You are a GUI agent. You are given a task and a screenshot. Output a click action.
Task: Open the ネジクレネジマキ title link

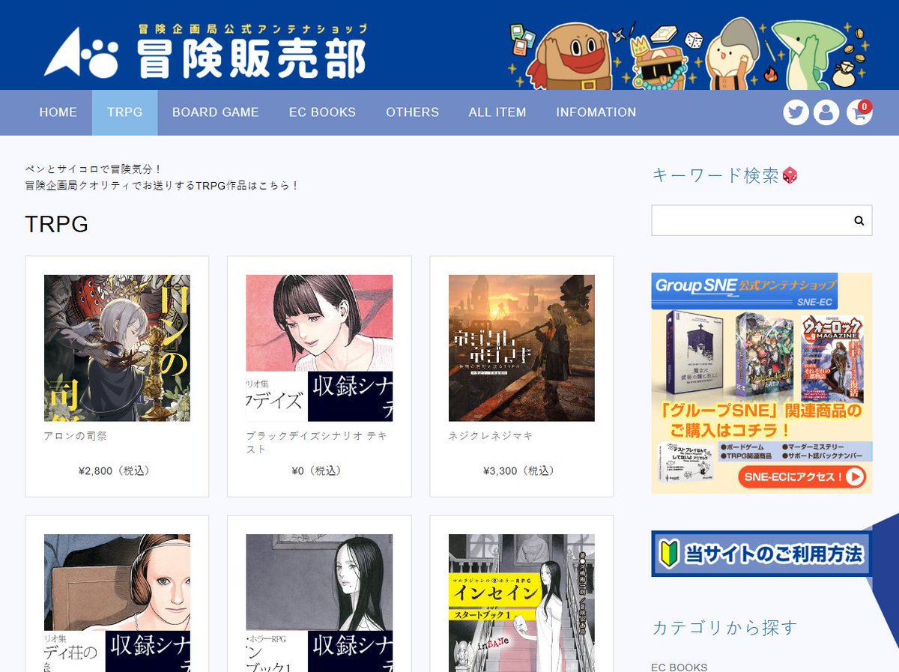pyautogui.click(x=491, y=435)
